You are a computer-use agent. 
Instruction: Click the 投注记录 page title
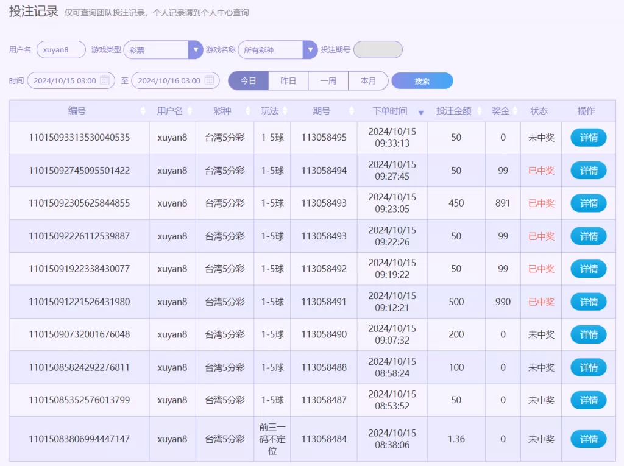click(x=34, y=11)
